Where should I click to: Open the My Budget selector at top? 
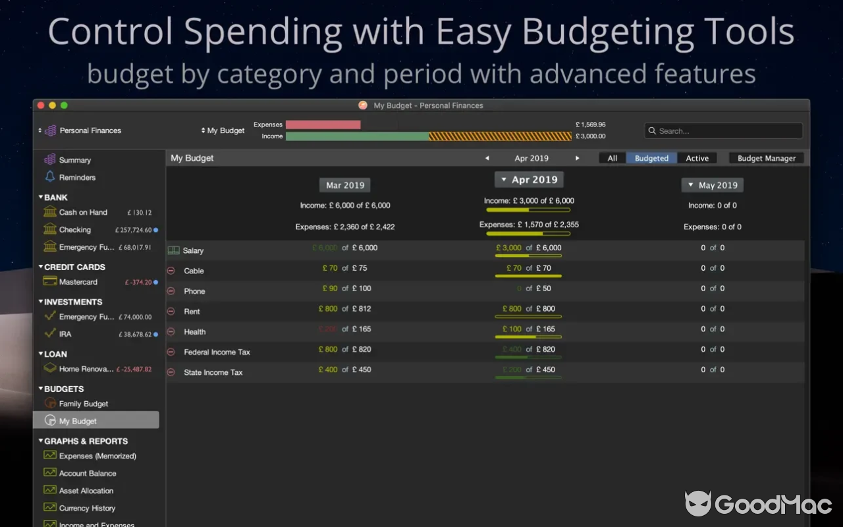tap(223, 130)
